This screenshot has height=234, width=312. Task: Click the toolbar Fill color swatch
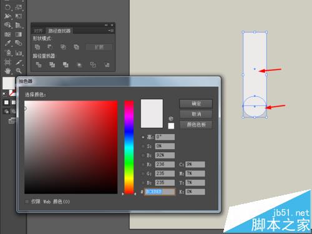coord(9,83)
